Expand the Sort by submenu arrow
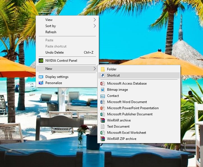This screenshot has width=203, height=167. coord(95,26)
